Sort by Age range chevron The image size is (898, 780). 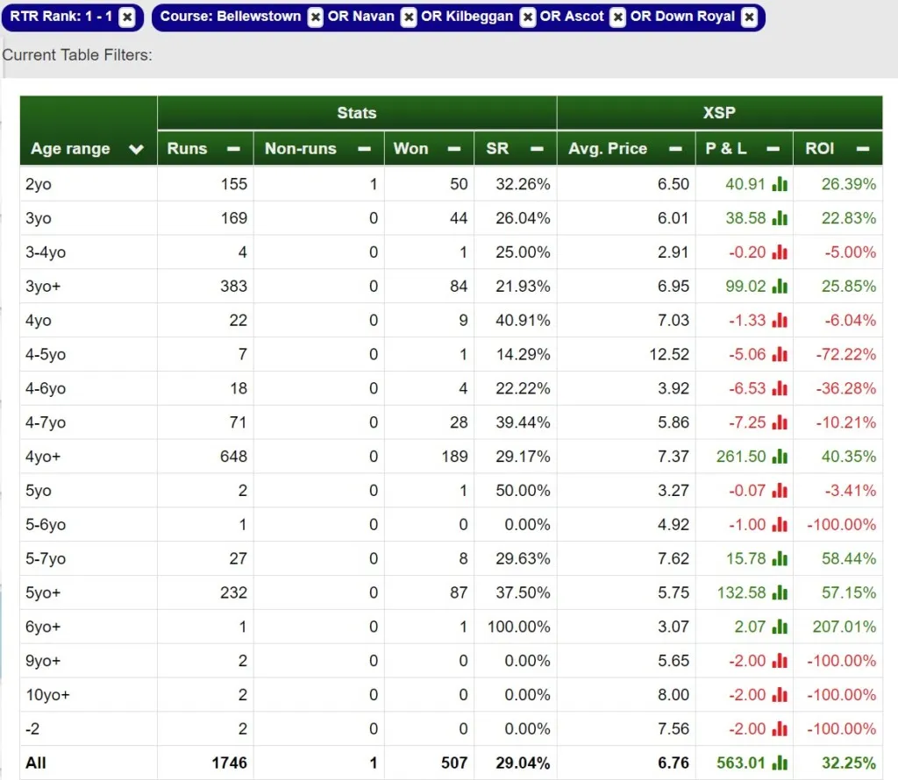136,149
